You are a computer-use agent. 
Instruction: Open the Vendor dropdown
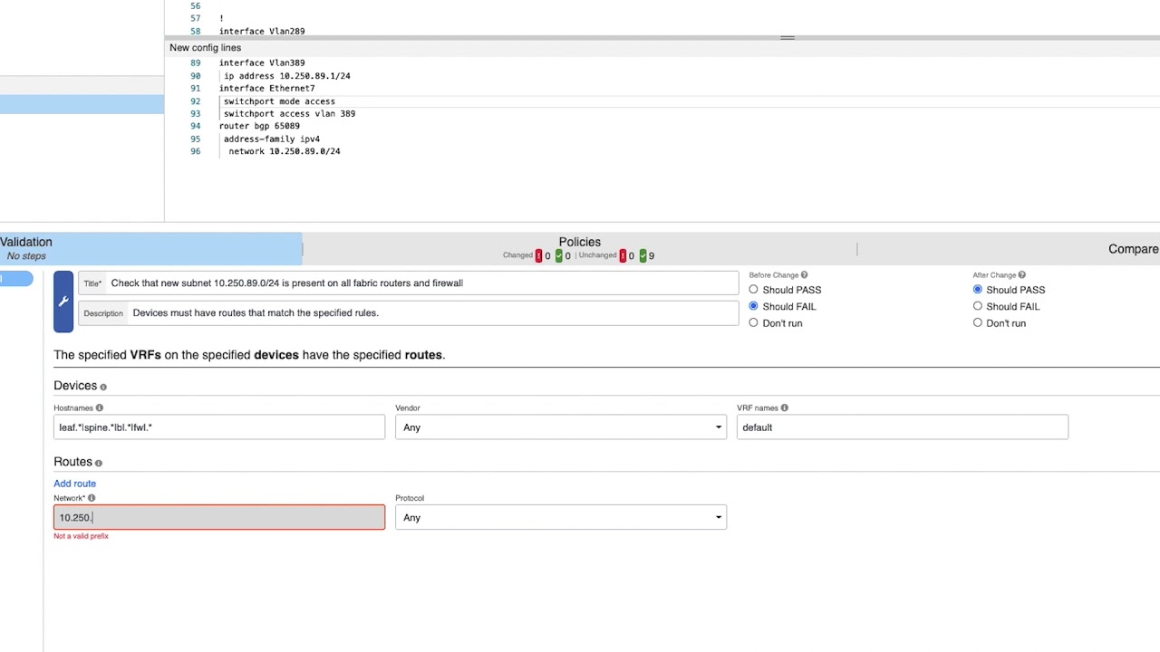(561, 427)
